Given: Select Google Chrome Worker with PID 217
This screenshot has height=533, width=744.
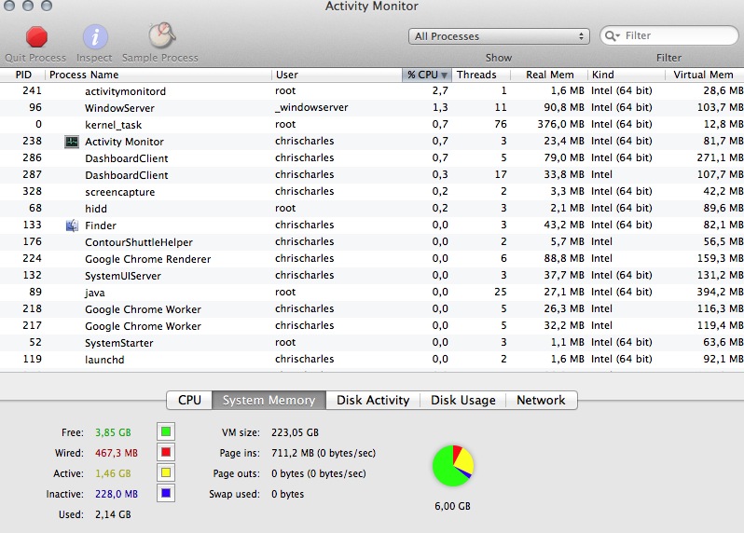Looking at the screenshot, I should [372, 326].
